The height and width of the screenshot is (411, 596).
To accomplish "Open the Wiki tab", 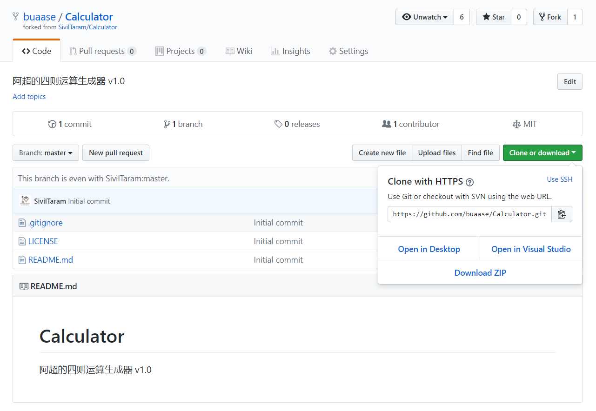I will tap(239, 51).
